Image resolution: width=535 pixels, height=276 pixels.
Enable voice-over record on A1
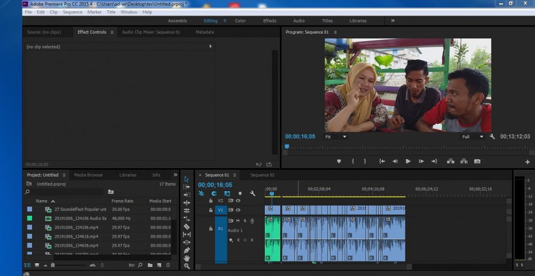point(252,220)
